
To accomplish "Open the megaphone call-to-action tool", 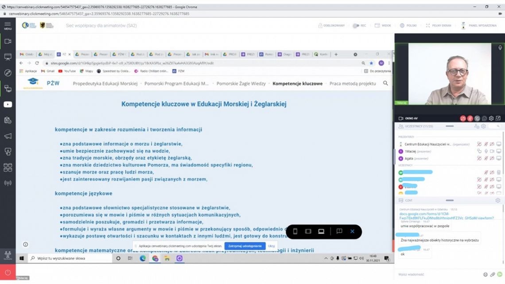I will tap(8, 136).
